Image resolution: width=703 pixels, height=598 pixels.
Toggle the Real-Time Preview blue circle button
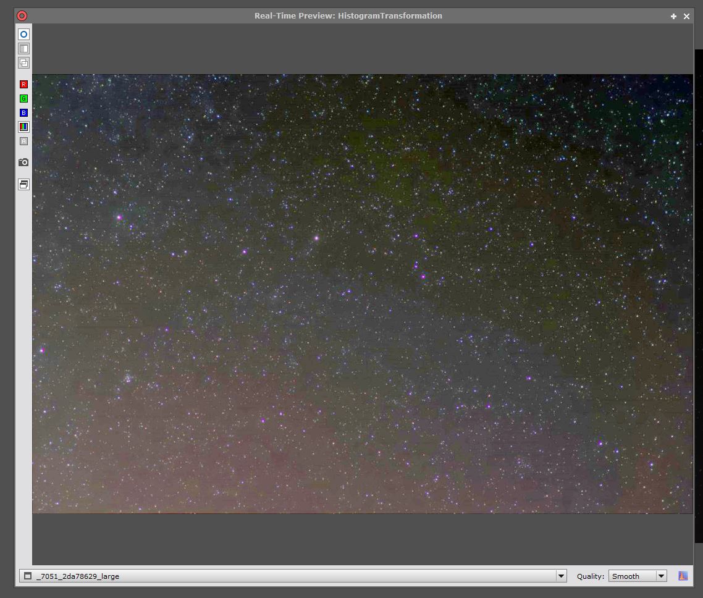tap(23, 35)
